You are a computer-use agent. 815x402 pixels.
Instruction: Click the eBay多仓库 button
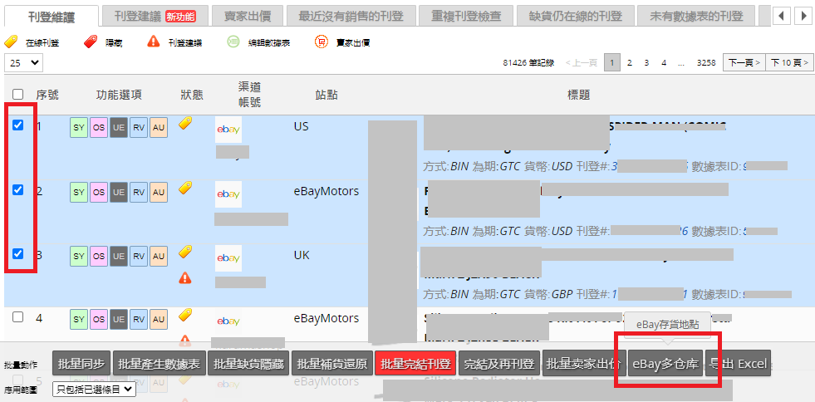pyautogui.click(x=666, y=363)
